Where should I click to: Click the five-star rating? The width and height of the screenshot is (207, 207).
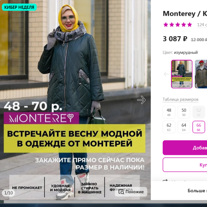tap(177, 25)
